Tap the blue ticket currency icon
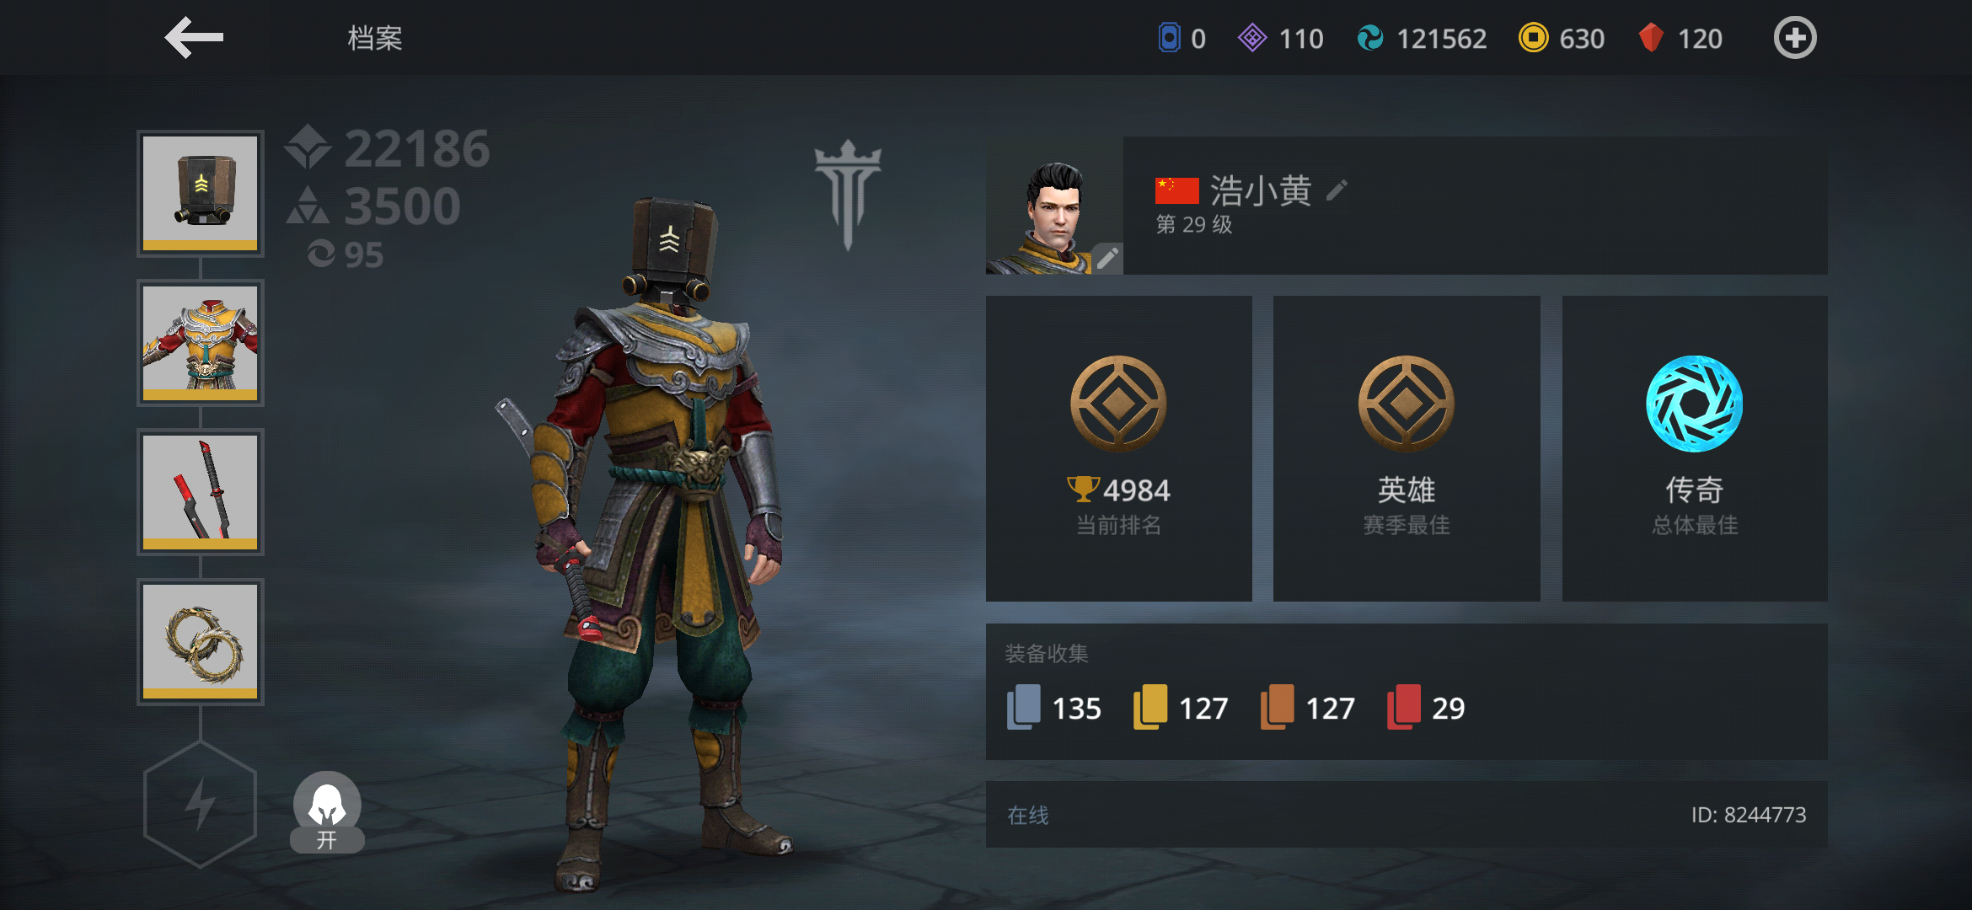This screenshot has height=910, width=1972. pos(1169,38)
